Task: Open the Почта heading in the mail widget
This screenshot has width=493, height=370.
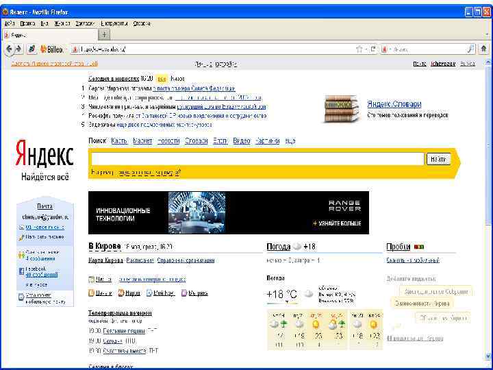Action: pos(45,206)
